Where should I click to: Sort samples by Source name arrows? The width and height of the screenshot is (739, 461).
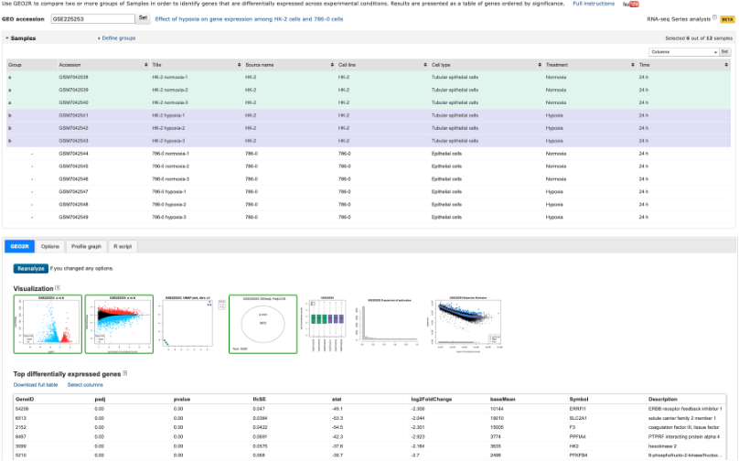click(332, 65)
